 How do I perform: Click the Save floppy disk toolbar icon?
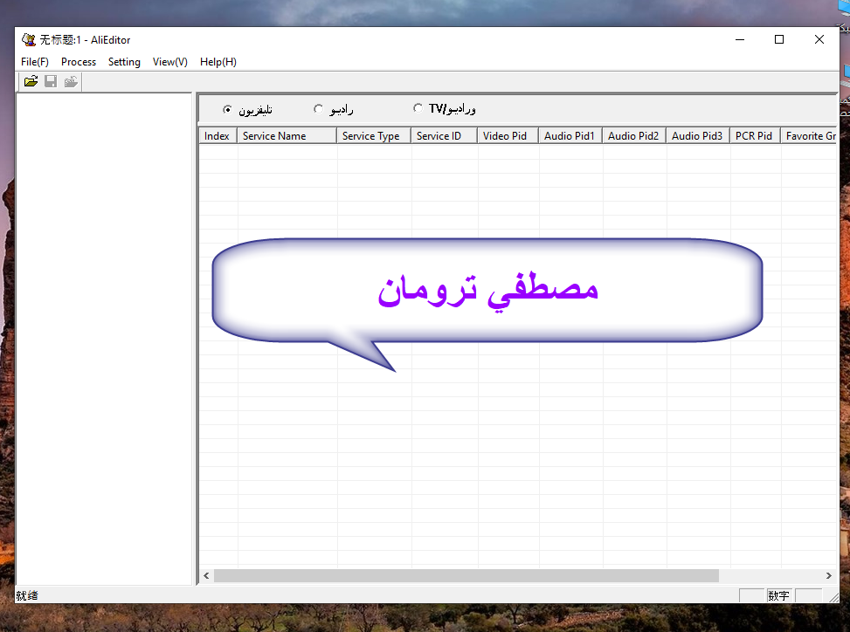tap(51, 81)
